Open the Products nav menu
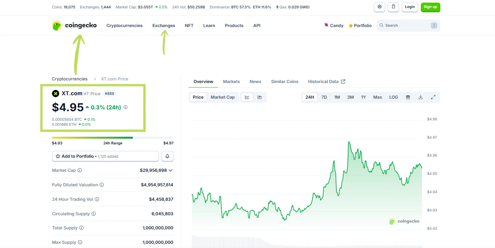The width and height of the screenshot is (495, 248). click(234, 26)
